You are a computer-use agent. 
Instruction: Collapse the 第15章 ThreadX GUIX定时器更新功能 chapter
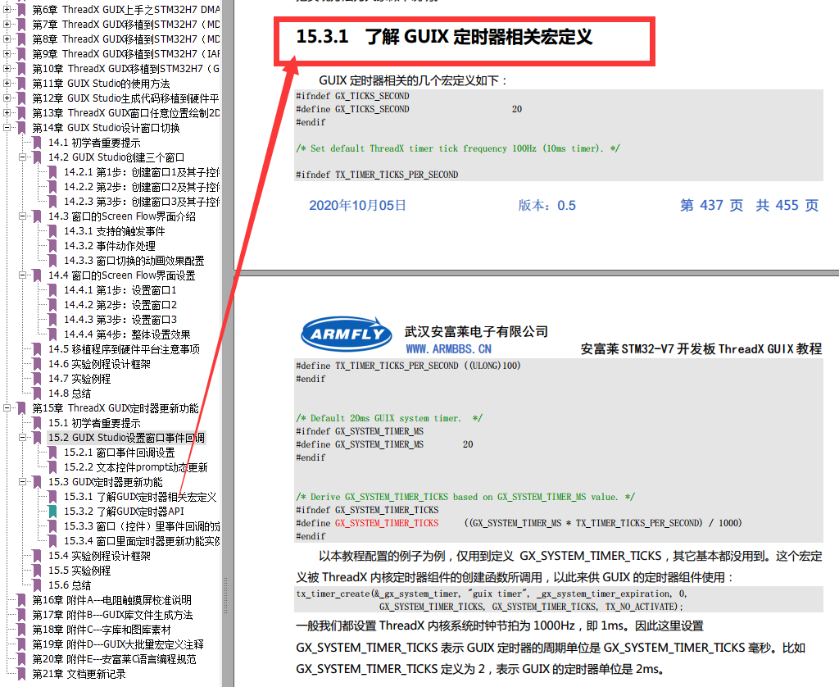tap(7, 408)
